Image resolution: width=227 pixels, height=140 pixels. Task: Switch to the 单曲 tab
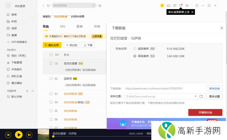click(46, 27)
